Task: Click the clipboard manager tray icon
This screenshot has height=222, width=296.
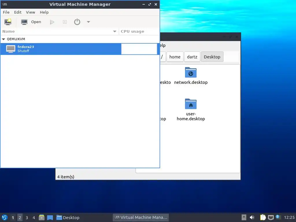Action: point(263,217)
